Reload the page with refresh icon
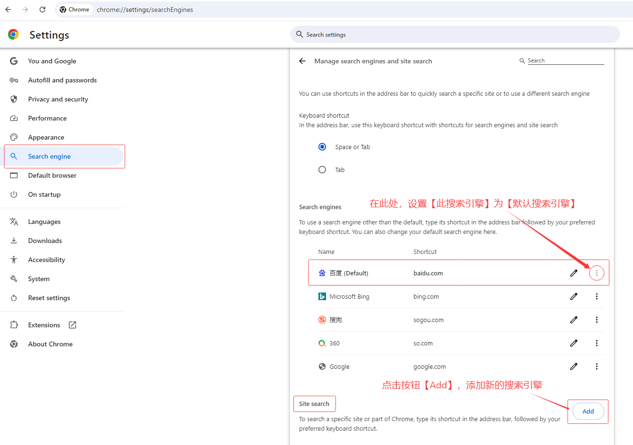Image resolution: width=633 pixels, height=445 pixels. (42, 10)
